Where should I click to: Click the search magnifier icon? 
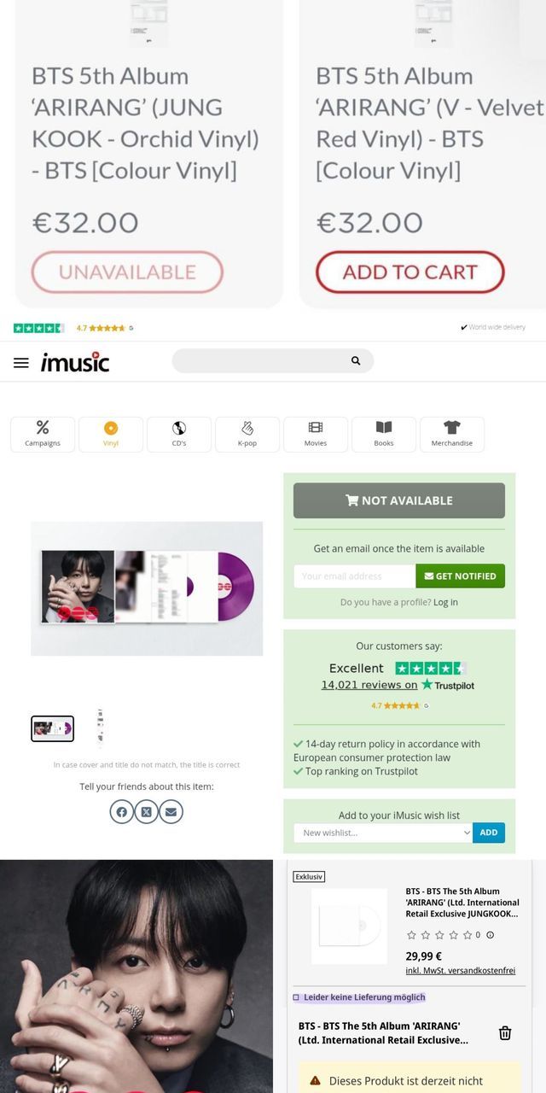tap(356, 360)
